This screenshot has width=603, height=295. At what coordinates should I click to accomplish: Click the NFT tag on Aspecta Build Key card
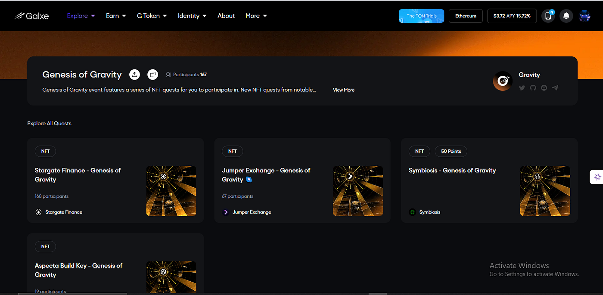pos(45,246)
